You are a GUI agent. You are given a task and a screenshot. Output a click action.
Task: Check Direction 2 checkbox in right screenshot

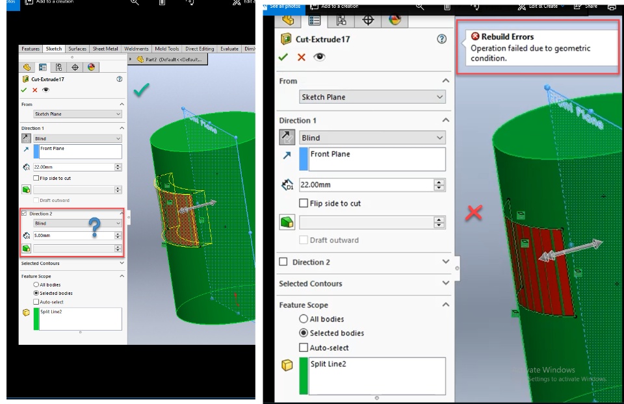tap(283, 262)
